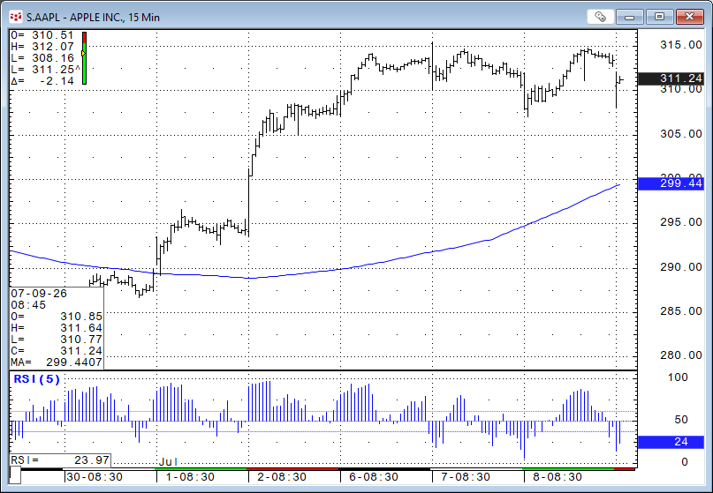Click the 30-08:30 date axis marker
The height and width of the screenshot is (493, 713).
pyautogui.click(x=95, y=477)
